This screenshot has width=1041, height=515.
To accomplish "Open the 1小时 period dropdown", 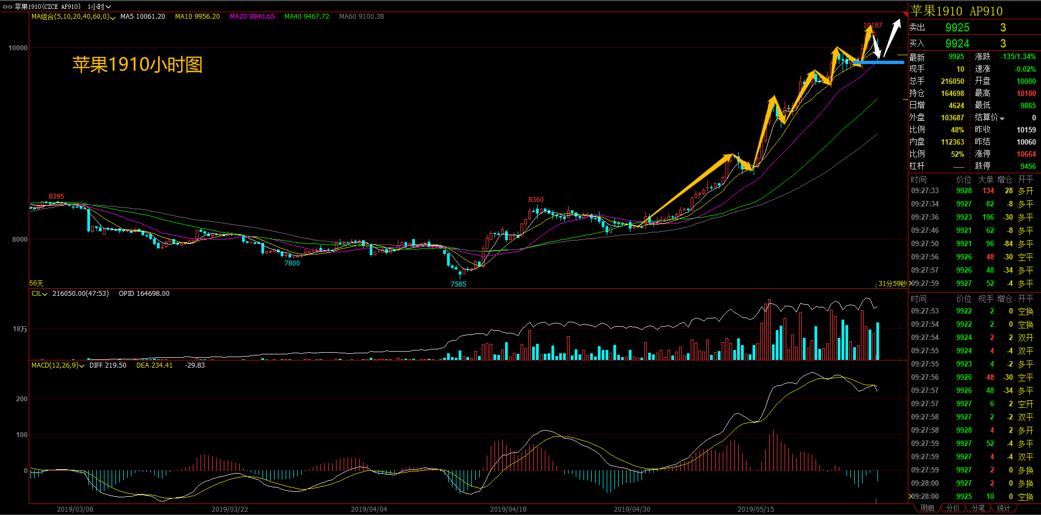I will (99, 7).
